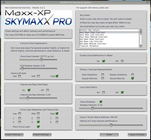This screenshot has height=140, width=151.
Task: Select Red Dawn Low Contrast entry
Action: [109, 41]
